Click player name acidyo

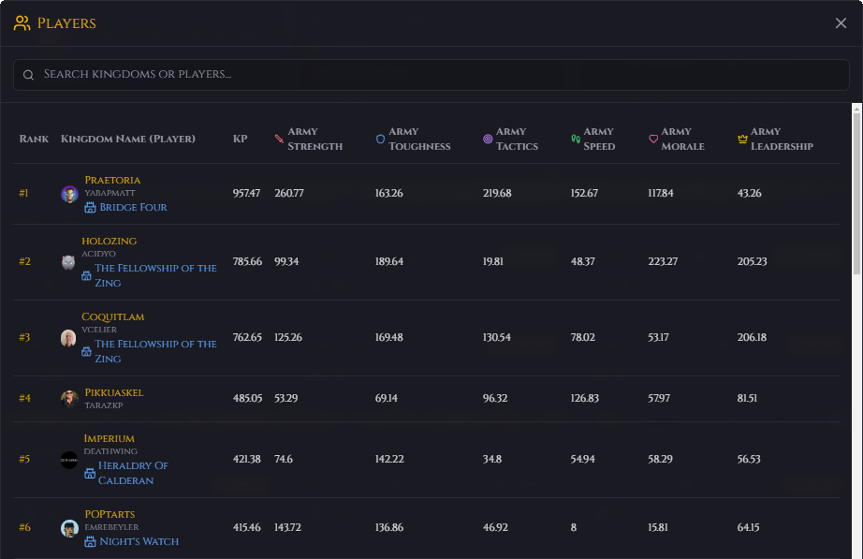pyautogui.click(x=98, y=254)
